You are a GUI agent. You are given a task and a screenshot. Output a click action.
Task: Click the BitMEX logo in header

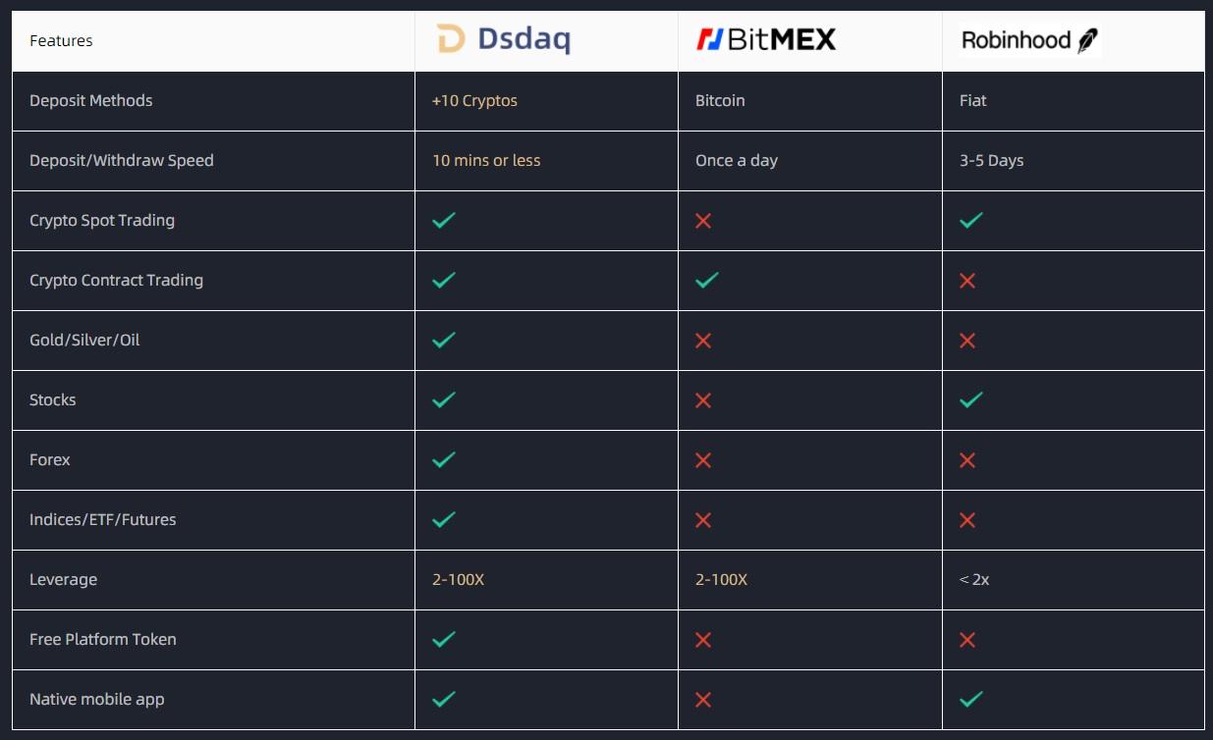pos(765,39)
